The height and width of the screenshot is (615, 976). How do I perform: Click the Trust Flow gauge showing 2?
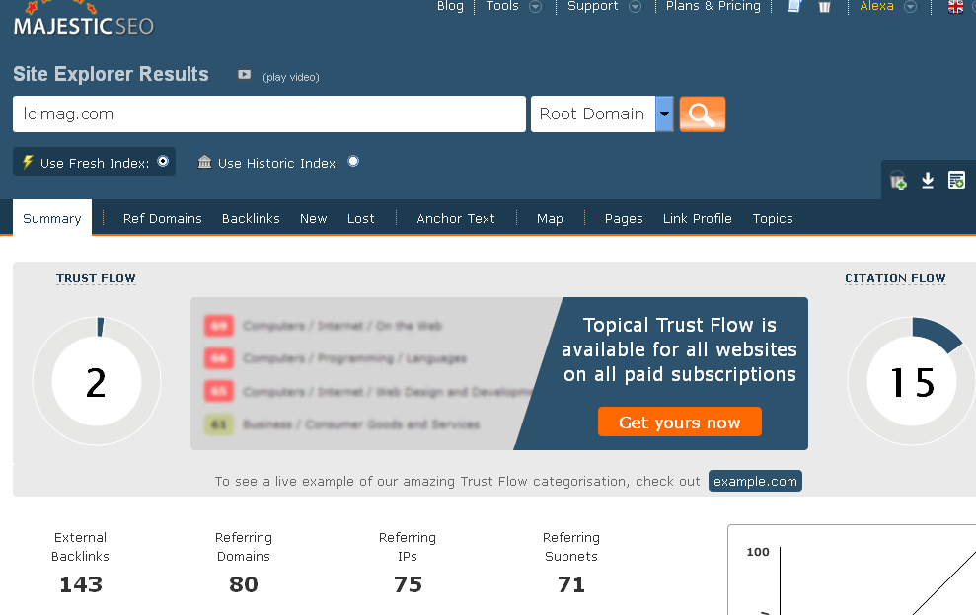(x=97, y=381)
